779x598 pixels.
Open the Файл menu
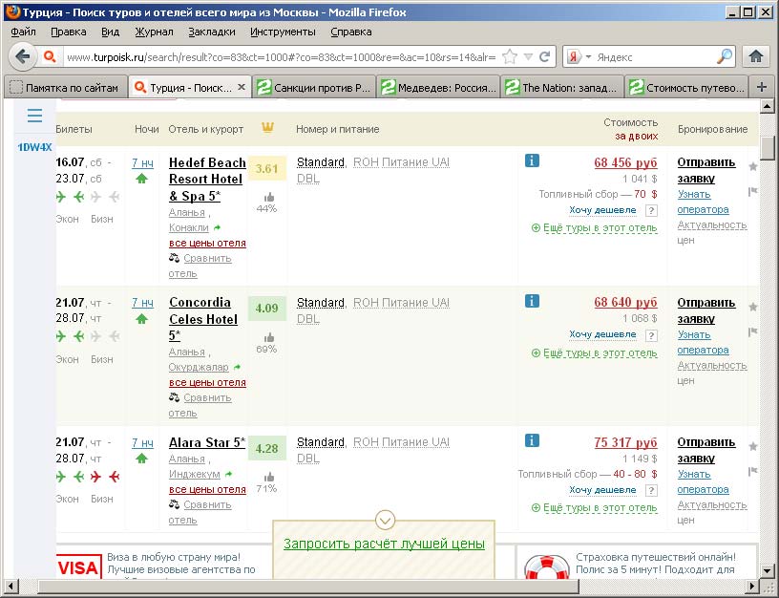click(x=23, y=32)
